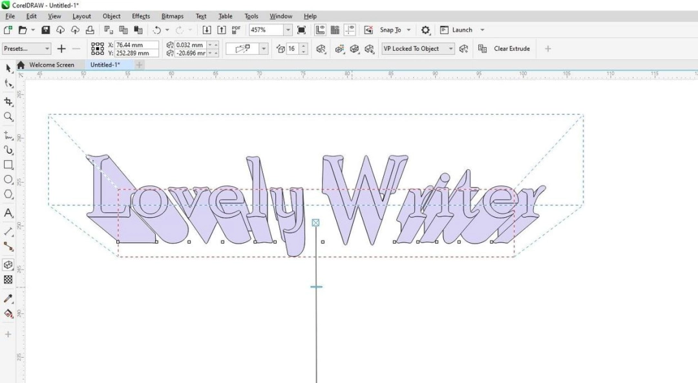
Task: Click the Print icon
Action: 90,30
